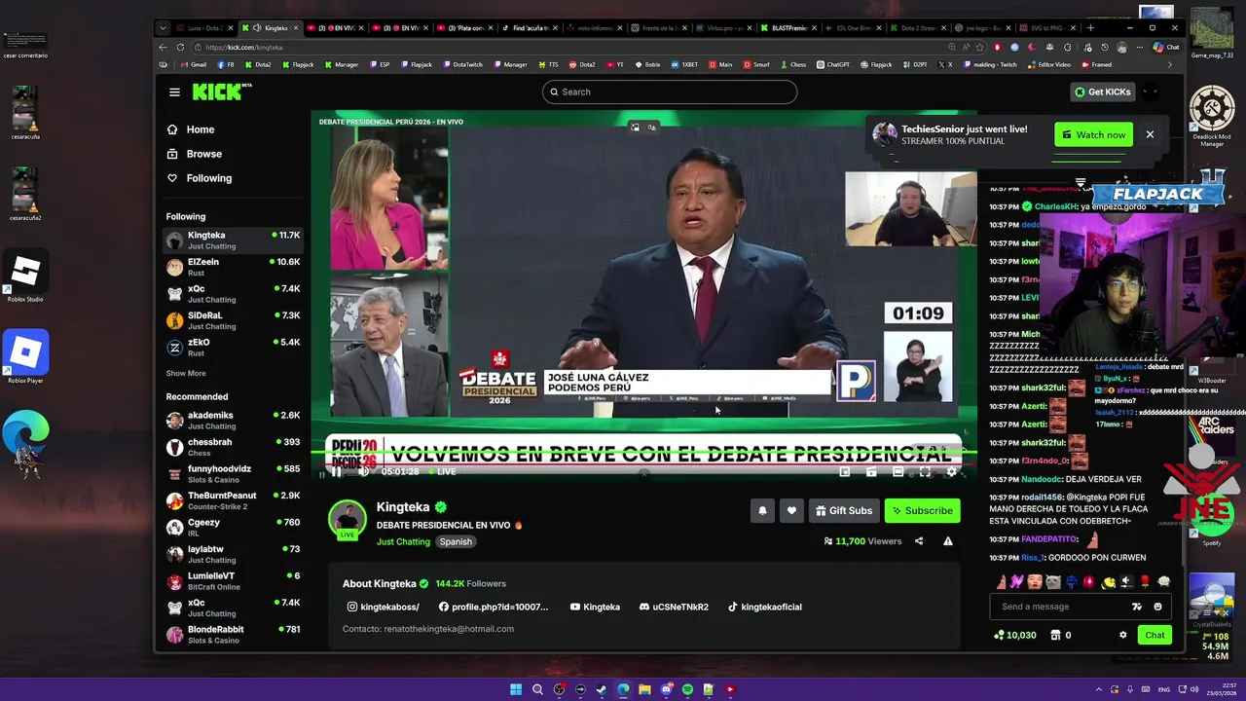The width and height of the screenshot is (1246, 701).
Task: Click Get KICKs button
Action: [x=1102, y=92]
